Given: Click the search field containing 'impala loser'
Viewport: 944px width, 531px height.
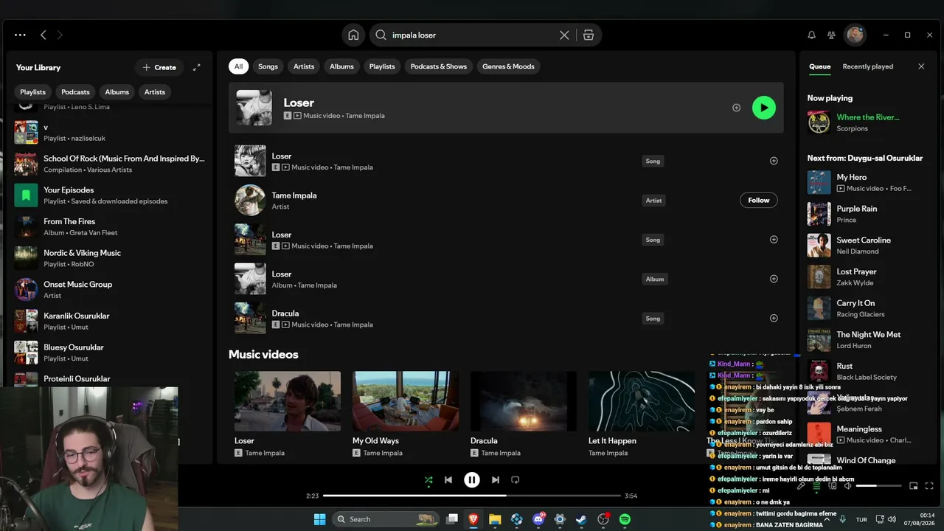Looking at the screenshot, I should point(472,35).
